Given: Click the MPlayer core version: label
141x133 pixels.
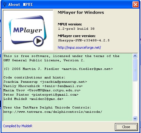Looking at the screenshot, I should click(76, 36).
